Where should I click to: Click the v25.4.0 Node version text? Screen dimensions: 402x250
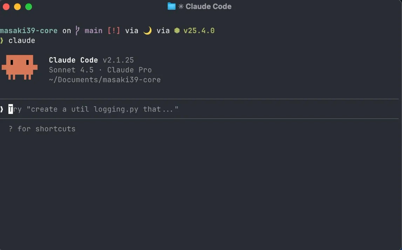(199, 31)
